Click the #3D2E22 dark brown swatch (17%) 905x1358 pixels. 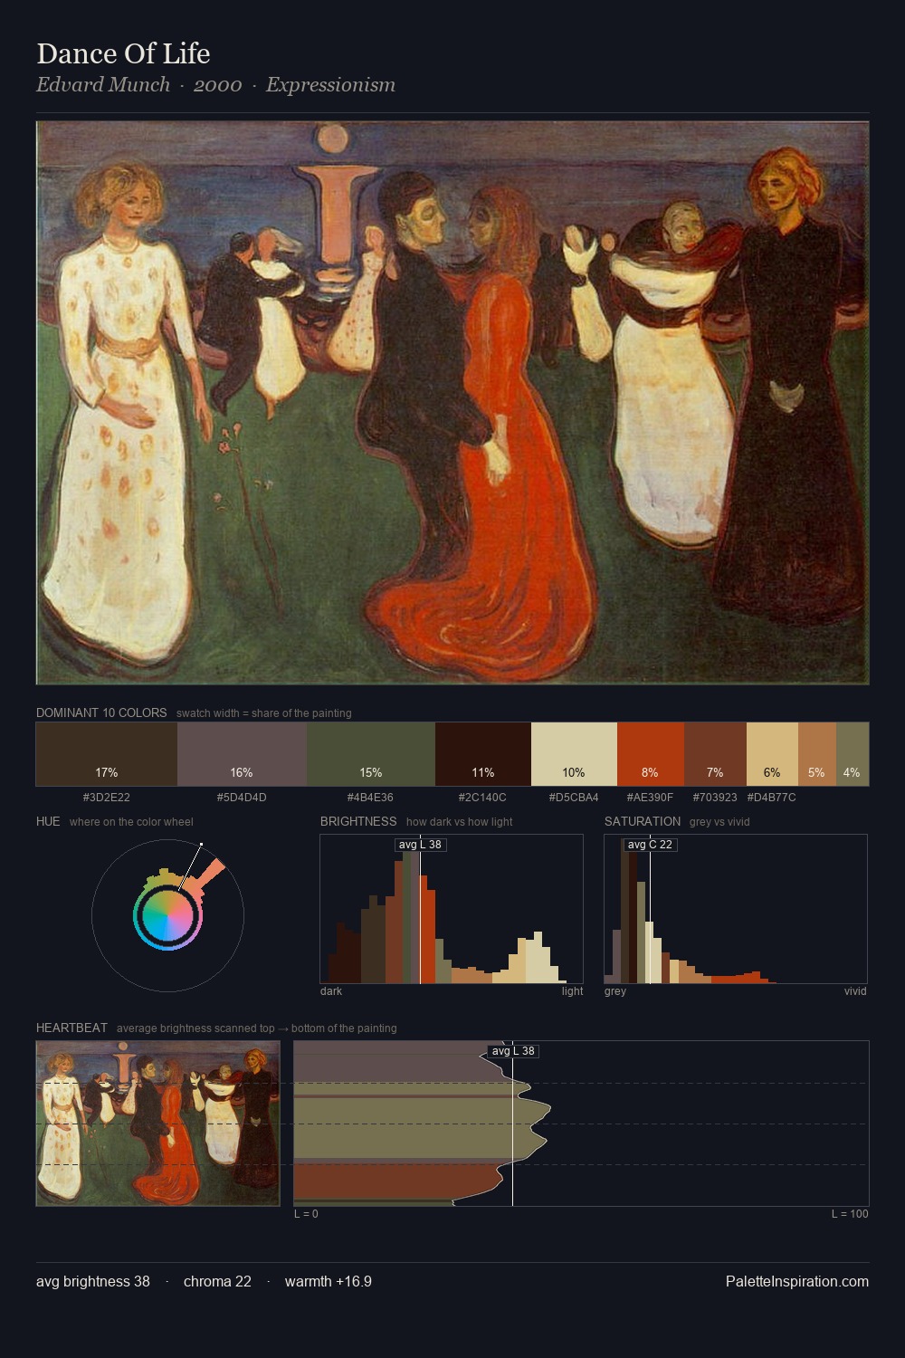(107, 754)
